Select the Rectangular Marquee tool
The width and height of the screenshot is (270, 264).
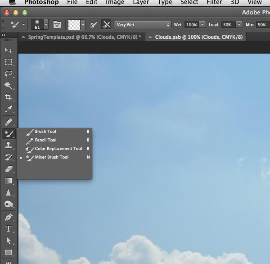pyautogui.click(x=8, y=62)
